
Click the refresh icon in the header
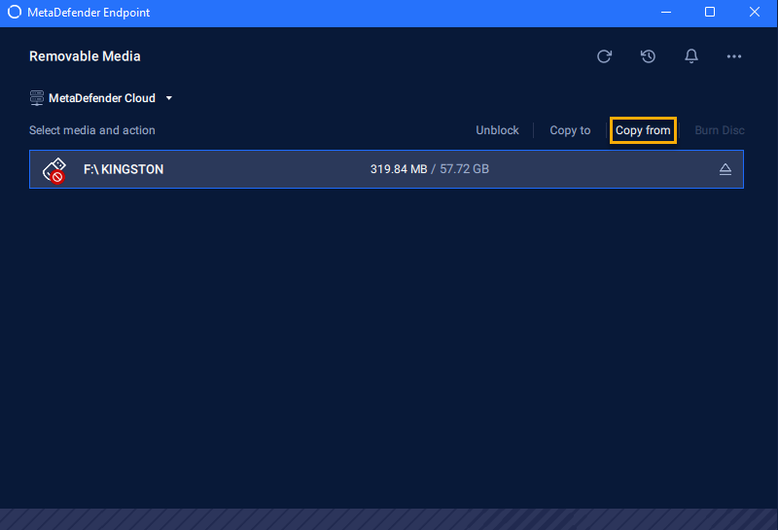click(604, 56)
